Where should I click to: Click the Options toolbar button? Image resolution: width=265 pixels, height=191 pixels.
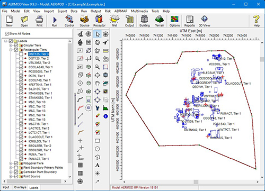click(174, 21)
